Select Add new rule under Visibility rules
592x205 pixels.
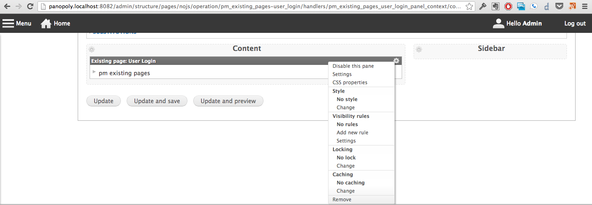[x=352, y=133]
